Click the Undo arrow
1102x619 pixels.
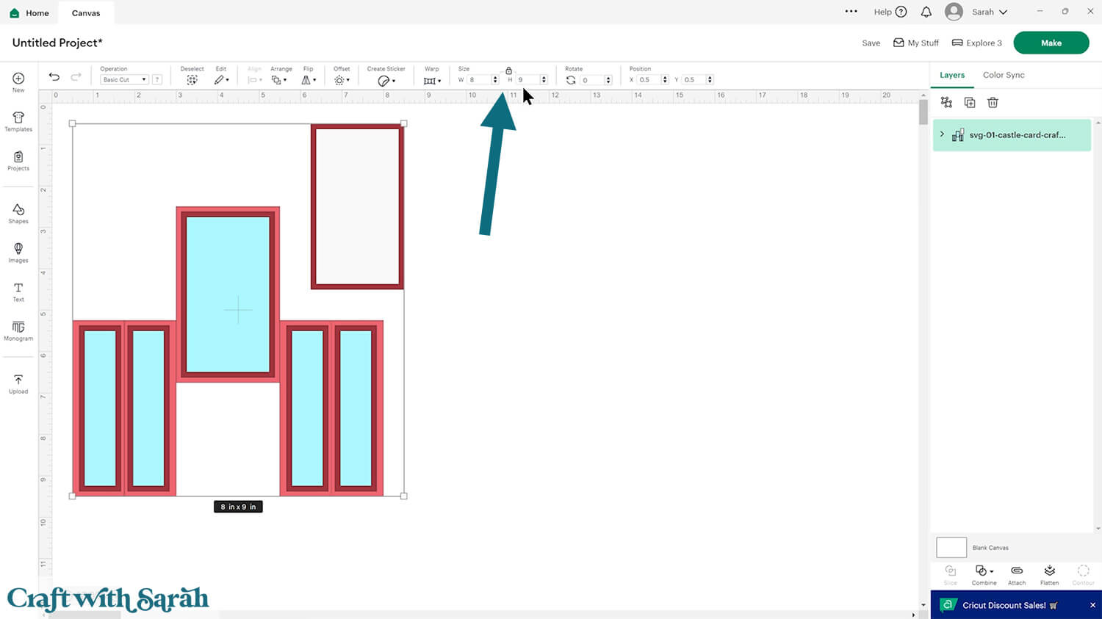click(54, 77)
